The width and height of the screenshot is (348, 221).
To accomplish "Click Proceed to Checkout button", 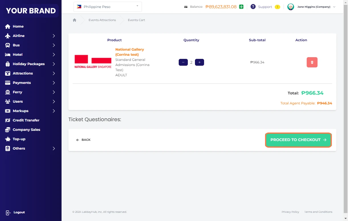I will click(x=298, y=140).
